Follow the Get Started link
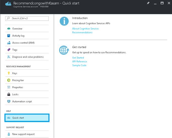Screen dimensions: 172x138 pyautogui.click(x=78, y=58)
